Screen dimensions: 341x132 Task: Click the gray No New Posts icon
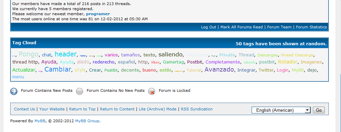pos(80,91)
